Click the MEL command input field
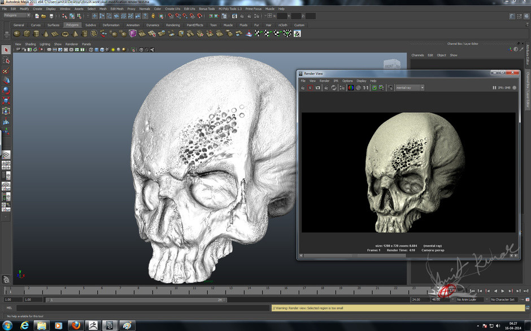This screenshot has width=531, height=331. click(x=141, y=308)
